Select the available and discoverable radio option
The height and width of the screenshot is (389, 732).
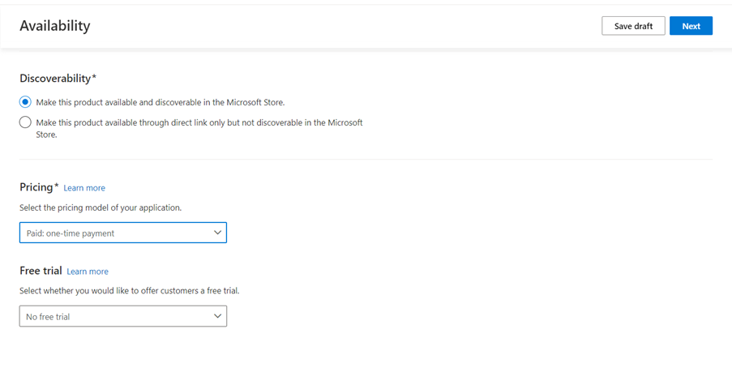click(25, 102)
